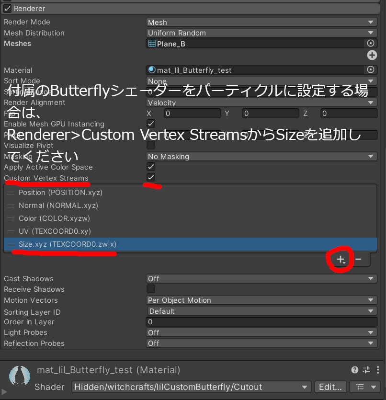386x400 pixels.
Task: Change Cast Shadows from Off dropdown
Action: tap(261, 278)
